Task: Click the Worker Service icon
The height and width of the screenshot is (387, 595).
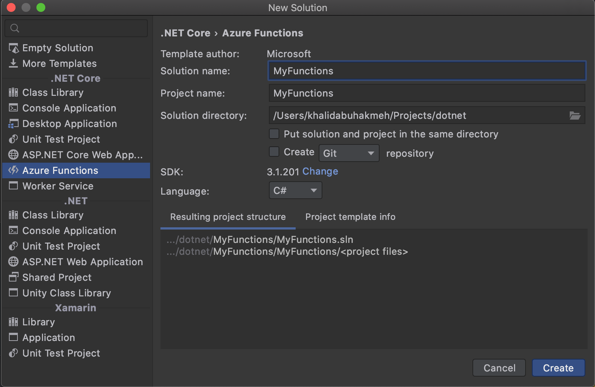Action: (x=13, y=186)
